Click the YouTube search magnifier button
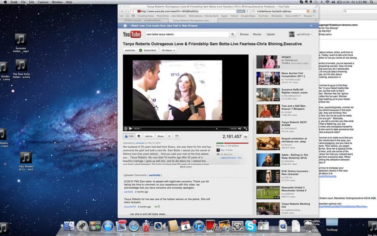 (232, 34)
